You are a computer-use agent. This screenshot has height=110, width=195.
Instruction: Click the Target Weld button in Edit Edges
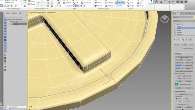pyautogui.click(x=189, y=65)
